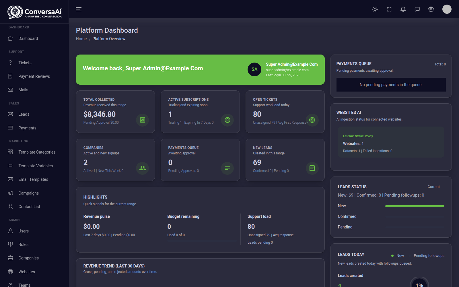
Task: Click the Leads envelope icon
Action: click(10, 114)
